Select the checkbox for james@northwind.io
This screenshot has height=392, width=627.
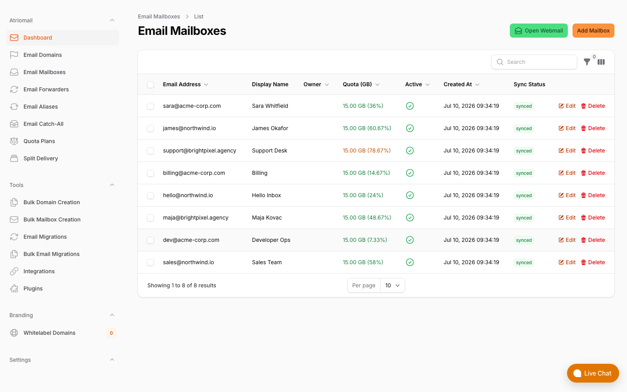tap(150, 129)
